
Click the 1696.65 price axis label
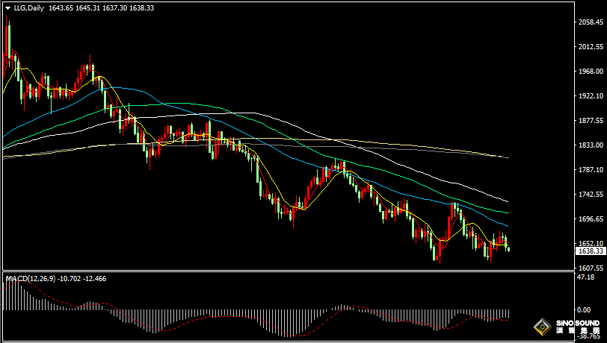(590, 219)
